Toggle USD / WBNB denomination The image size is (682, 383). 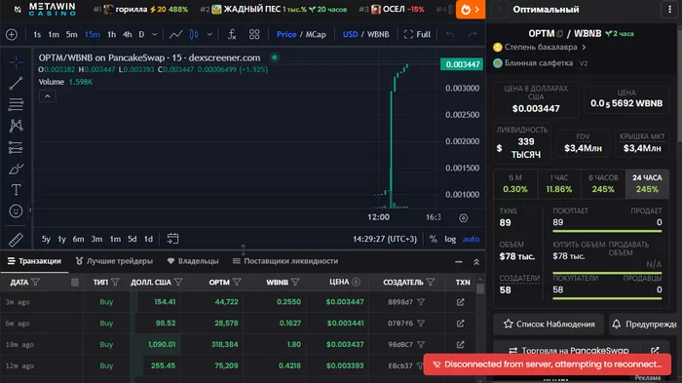tap(365, 34)
